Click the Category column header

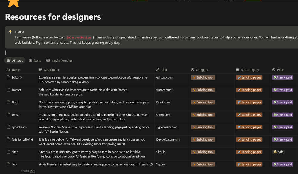(199, 70)
